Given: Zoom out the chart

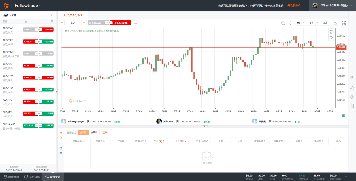Looking at the screenshot, I should click(283, 23).
